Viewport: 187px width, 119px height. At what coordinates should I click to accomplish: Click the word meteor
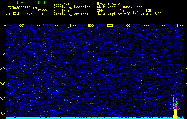tap(43, 10)
